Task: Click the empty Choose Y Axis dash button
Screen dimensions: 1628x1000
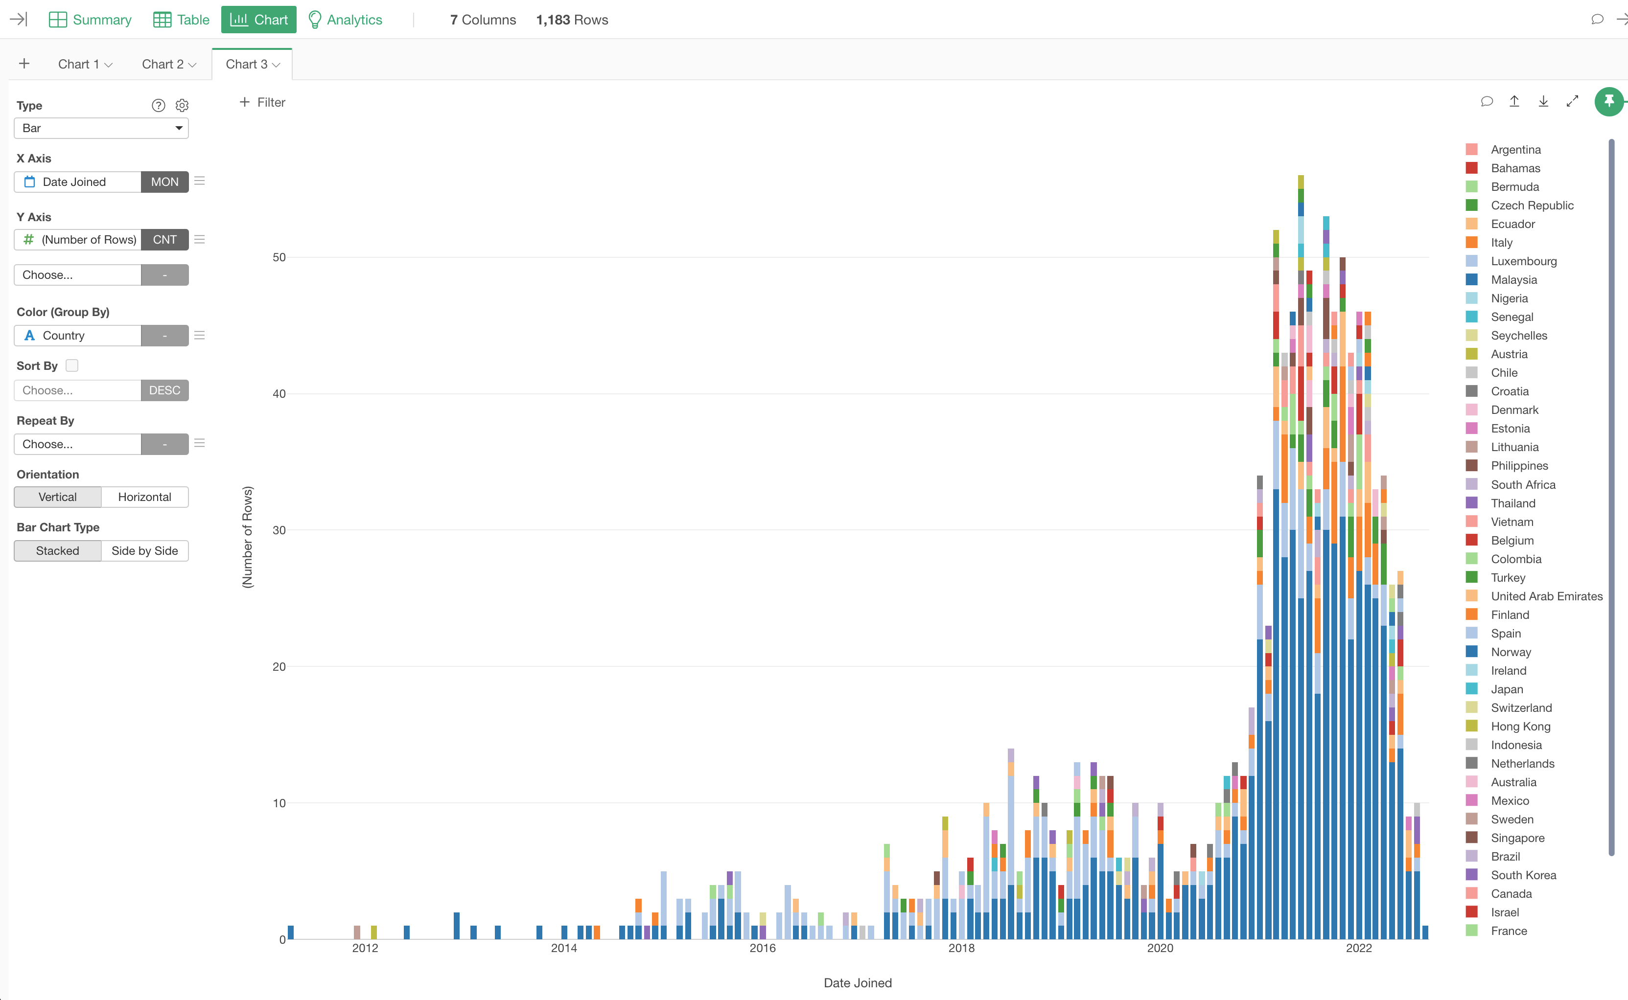Action: [x=165, y=274]
